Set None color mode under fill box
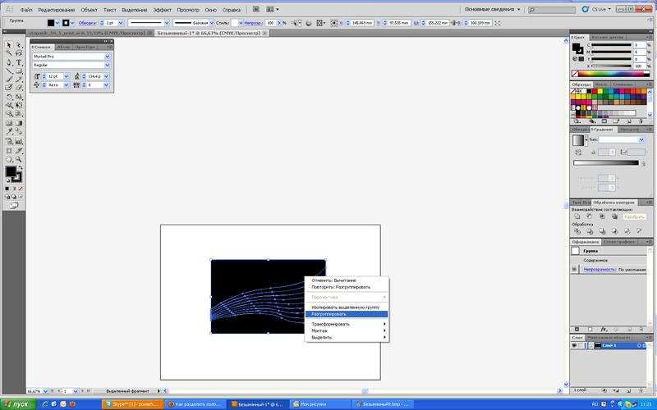657x410 pixels. (20, 189)
